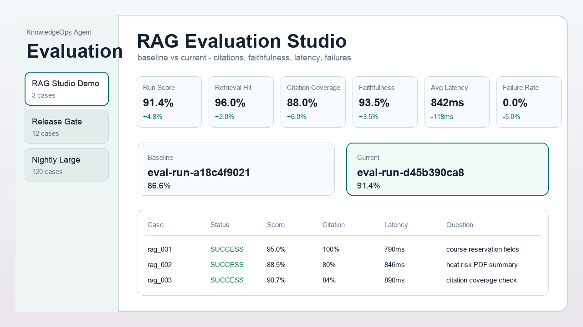
Task: Click the '12 cases' label
Action: coord(46,134)
